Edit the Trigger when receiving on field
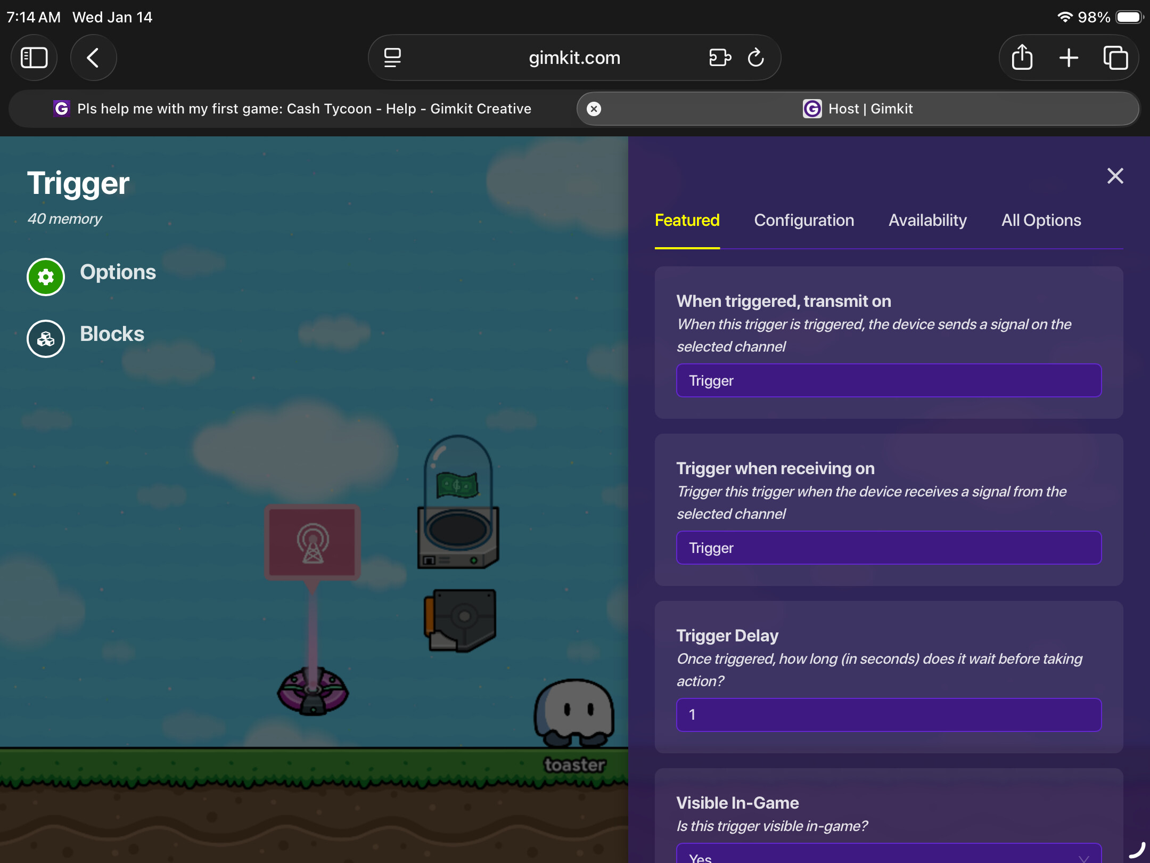The width and height of the screenshot is (1150, 863). tap(888, 548)
